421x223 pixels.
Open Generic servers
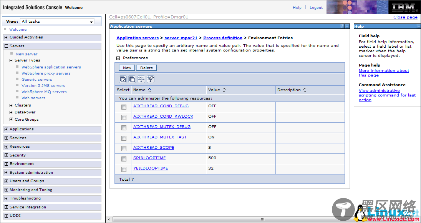(x=37, y=80)
